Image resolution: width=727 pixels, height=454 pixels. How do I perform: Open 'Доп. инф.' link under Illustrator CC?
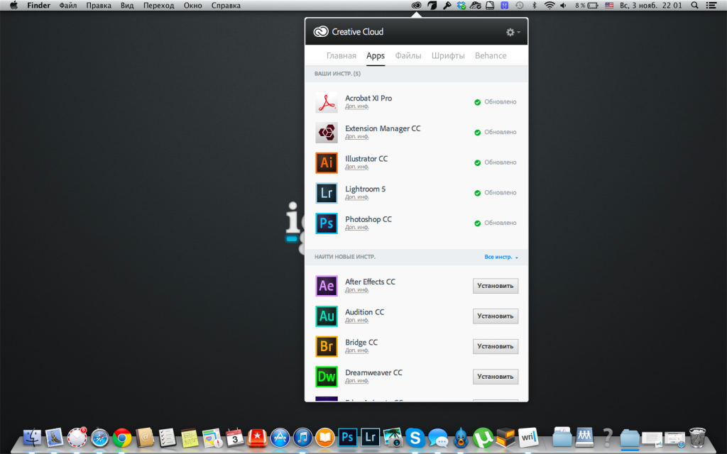click(356, 167)
